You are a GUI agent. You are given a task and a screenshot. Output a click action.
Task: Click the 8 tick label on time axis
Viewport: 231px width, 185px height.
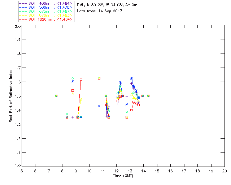tap(62, 171)
